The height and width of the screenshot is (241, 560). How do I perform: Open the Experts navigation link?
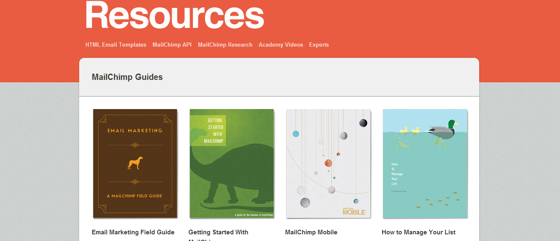(319, 45)
